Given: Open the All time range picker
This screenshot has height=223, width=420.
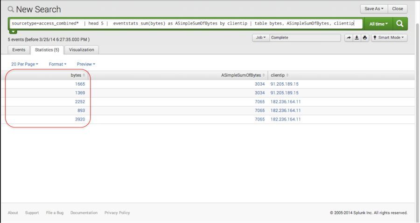Looking at the screenshot, I should point(378,24).
